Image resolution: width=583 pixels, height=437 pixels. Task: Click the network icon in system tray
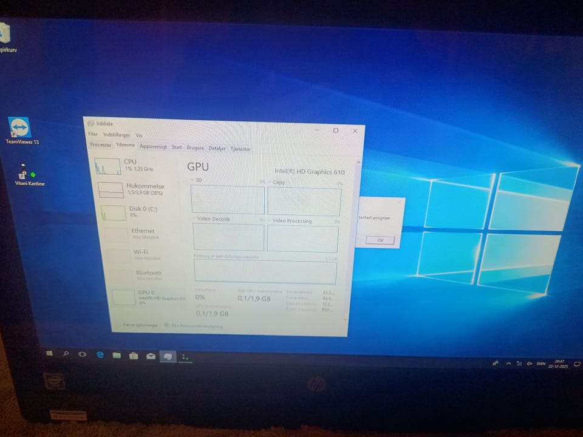coord(519,364)
